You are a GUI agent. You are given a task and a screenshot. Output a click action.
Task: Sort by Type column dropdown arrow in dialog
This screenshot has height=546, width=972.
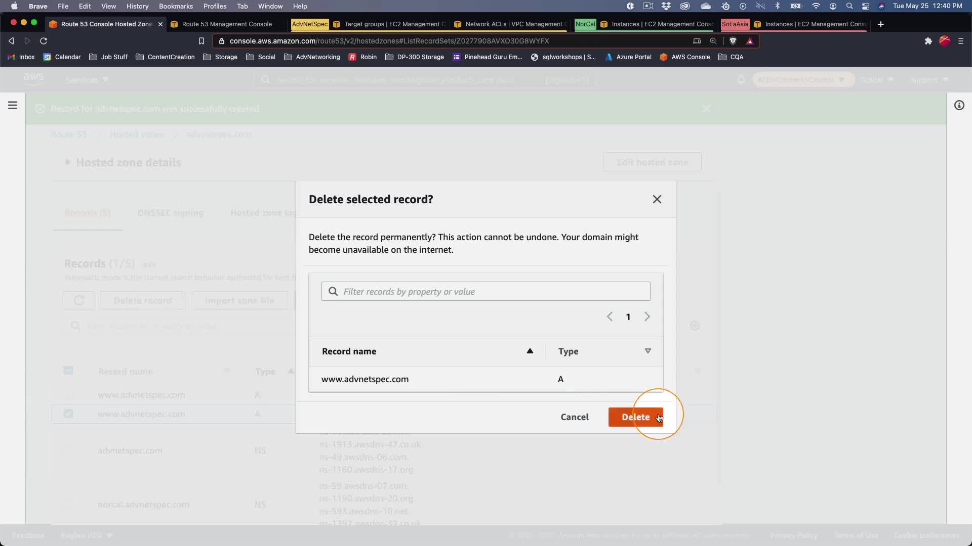coord(647,351)
